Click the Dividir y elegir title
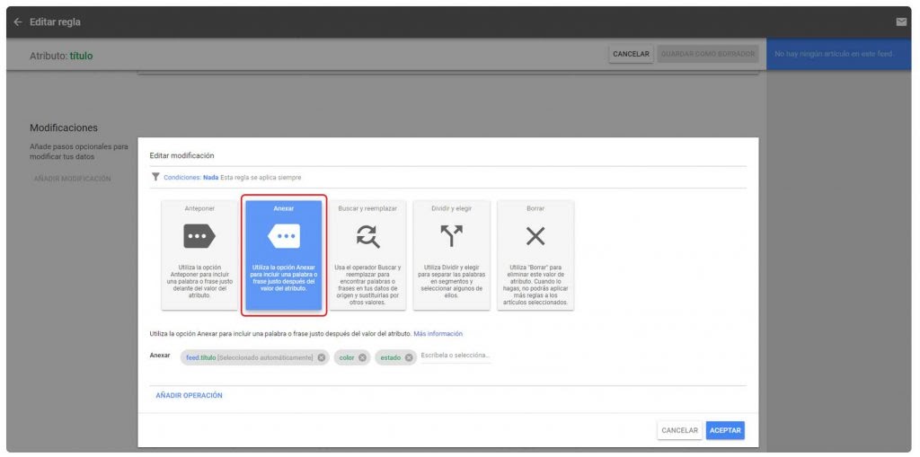 [x=452, y=208]
